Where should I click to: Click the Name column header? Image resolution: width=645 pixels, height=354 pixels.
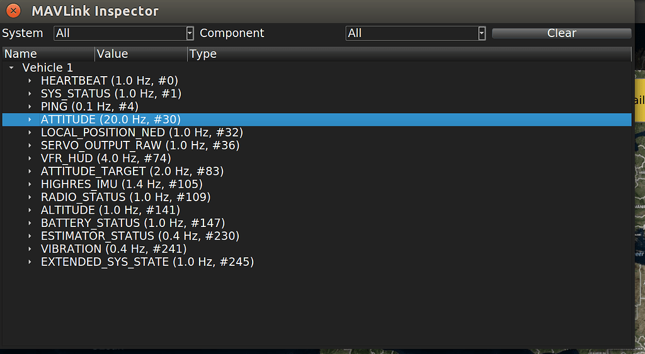click(x=48, y=54)
